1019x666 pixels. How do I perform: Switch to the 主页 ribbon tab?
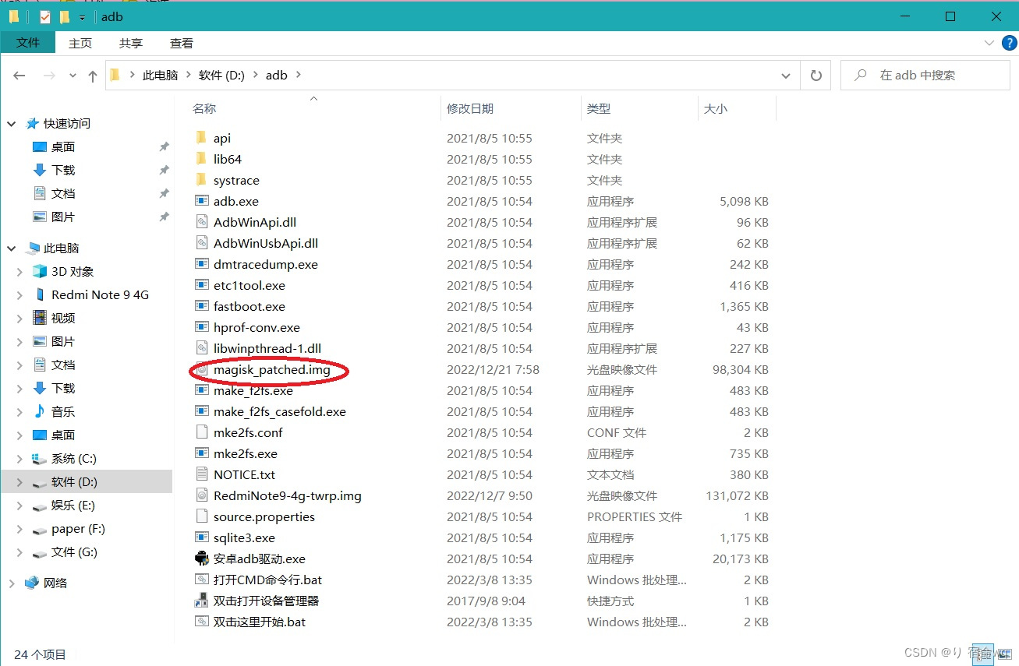80,43
